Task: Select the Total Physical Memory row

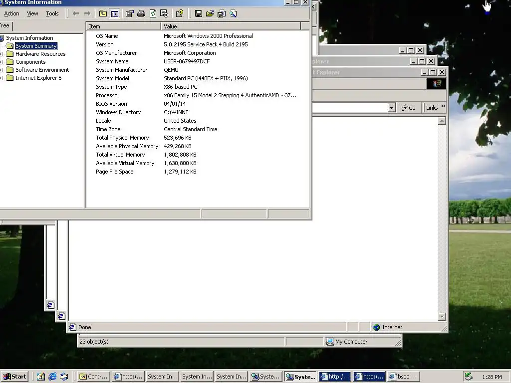Action: click(x=198, y=138)
